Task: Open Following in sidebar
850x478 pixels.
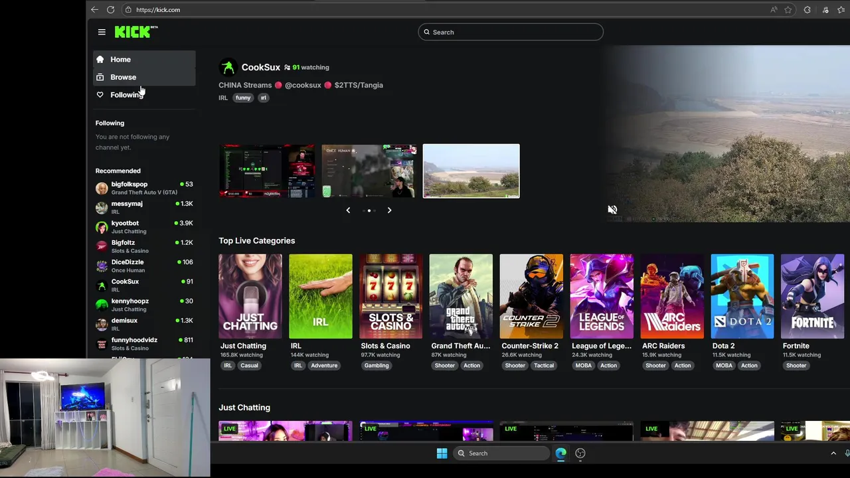Action: [x=144, y=95]
